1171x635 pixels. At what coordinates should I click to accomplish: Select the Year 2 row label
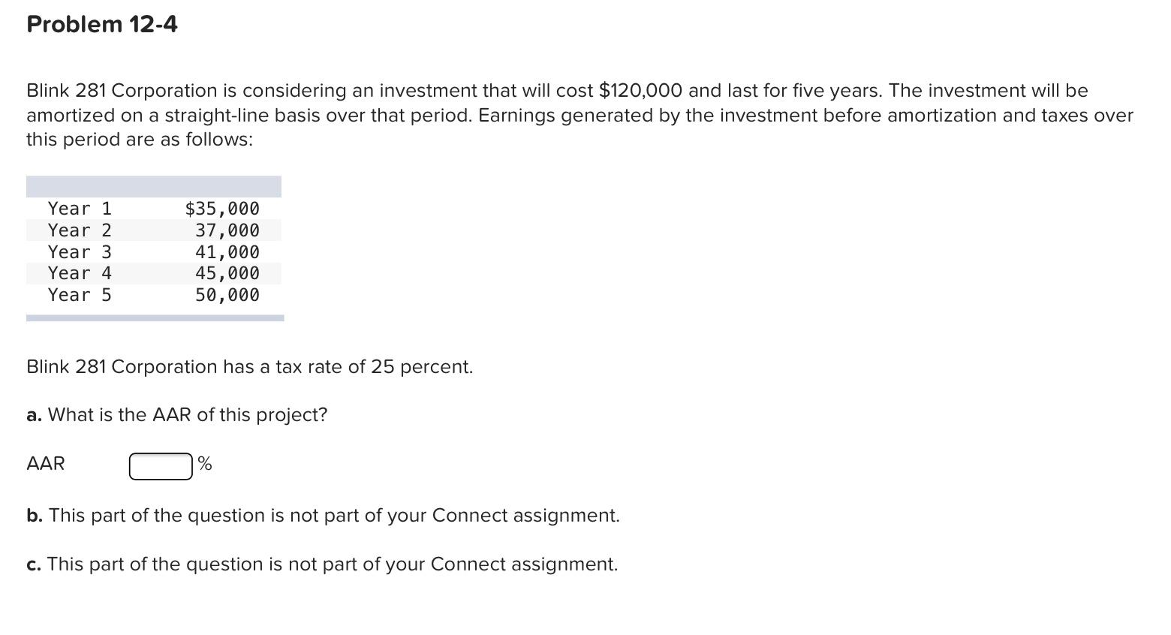[x=80, y=230]
